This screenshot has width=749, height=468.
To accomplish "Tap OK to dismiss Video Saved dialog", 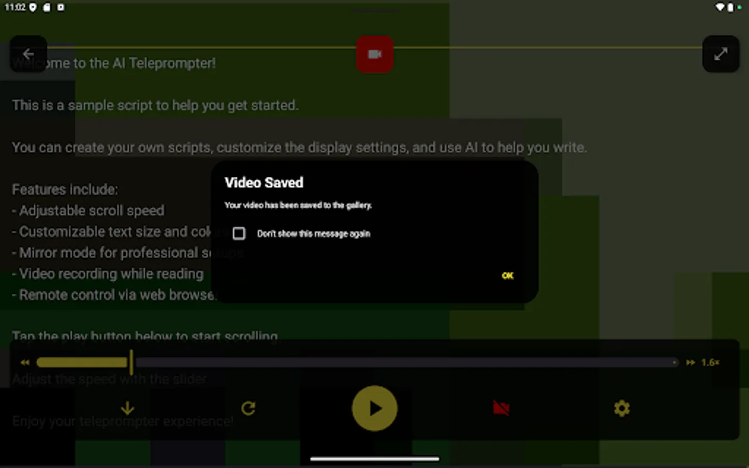I will [507, 276].
